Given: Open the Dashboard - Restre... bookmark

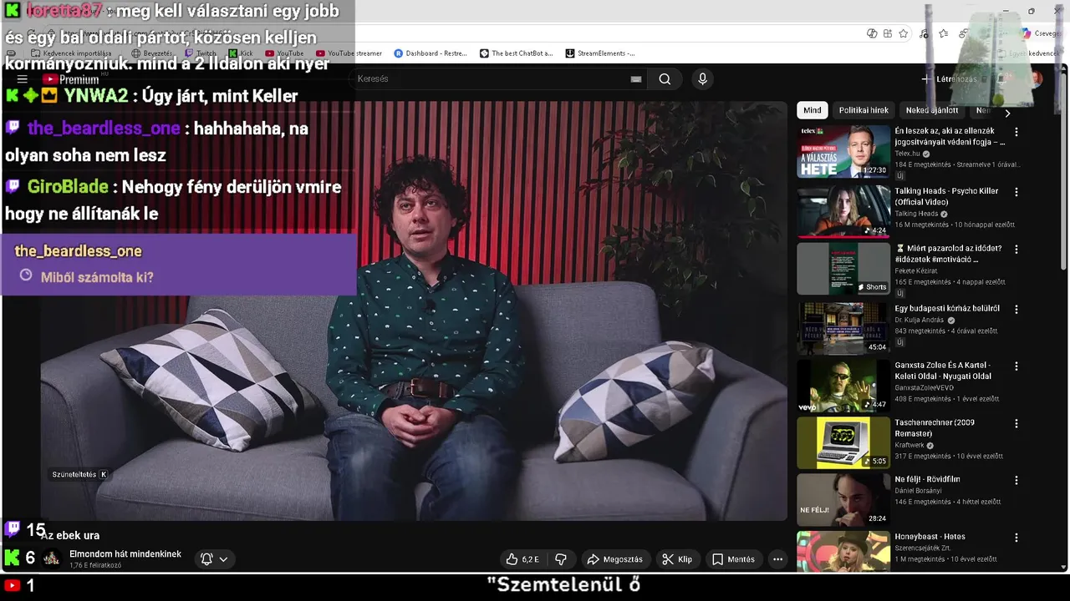Looking at the screenshot, I should pyautogui.click(x=431, y=53).
